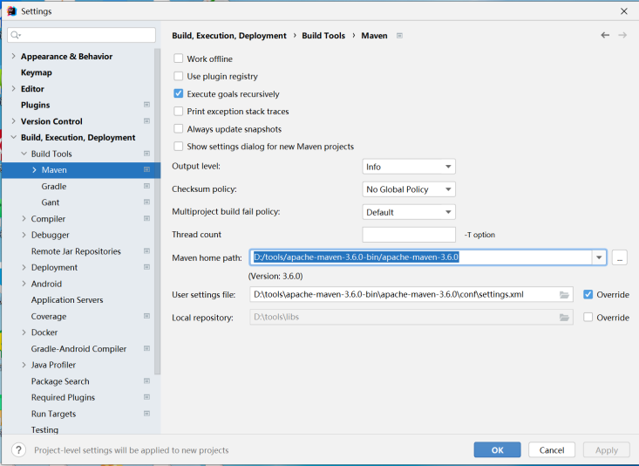Select Keymap in settings tree
Image resolution: width=639 pixels, height=466 pixels.
(37, 72)
